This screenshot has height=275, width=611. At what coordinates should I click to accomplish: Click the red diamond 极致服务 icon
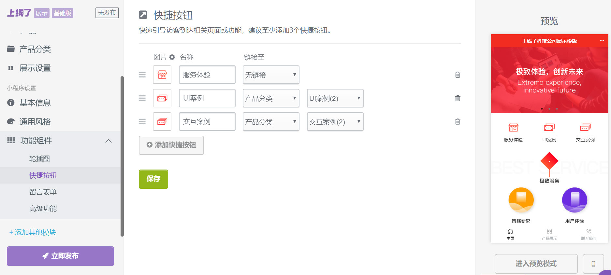pos(549,161)
